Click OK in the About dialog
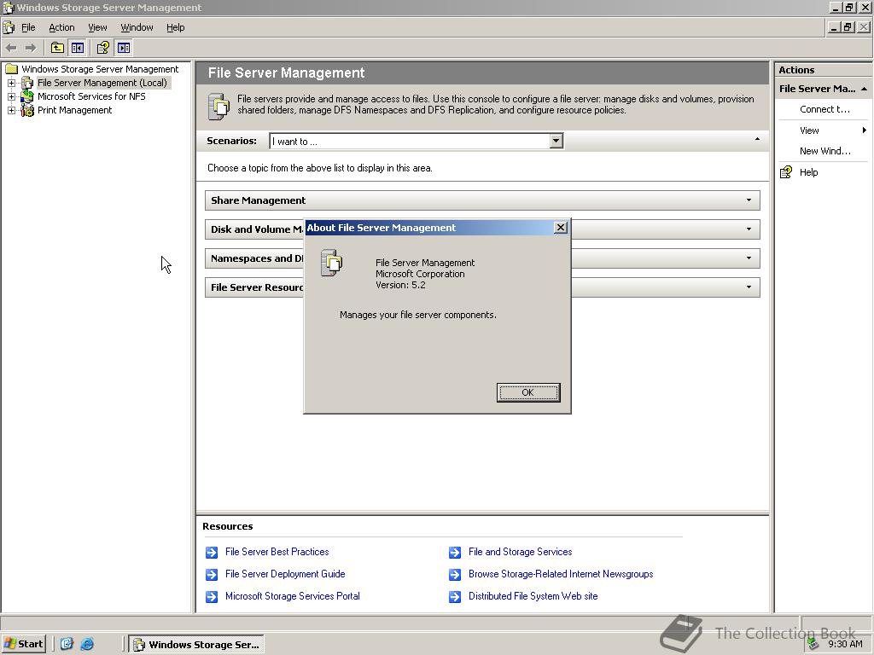 pos(527,392)
